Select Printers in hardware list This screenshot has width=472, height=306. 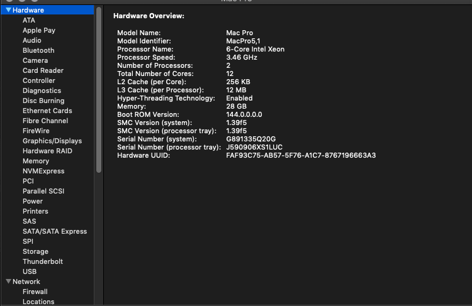pos(35,211)
